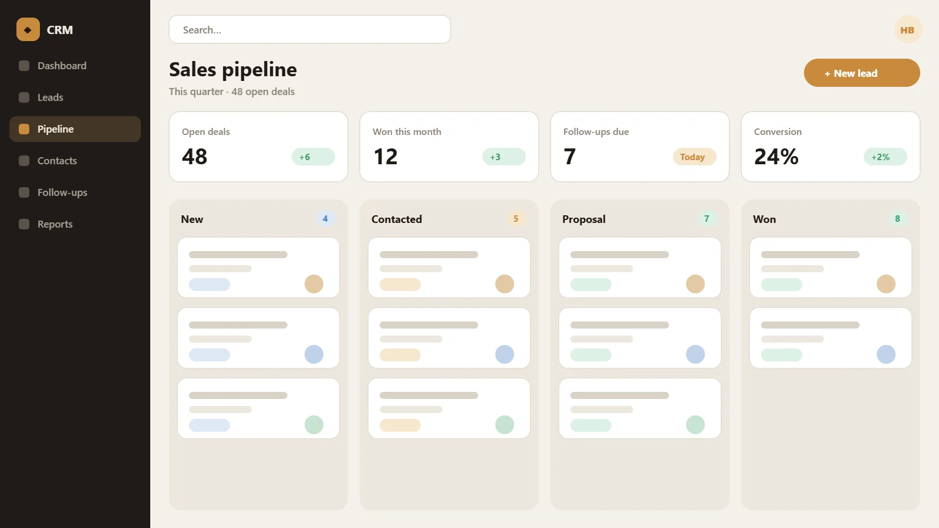Click green avatar on third Contacted card

coord(505,425)
